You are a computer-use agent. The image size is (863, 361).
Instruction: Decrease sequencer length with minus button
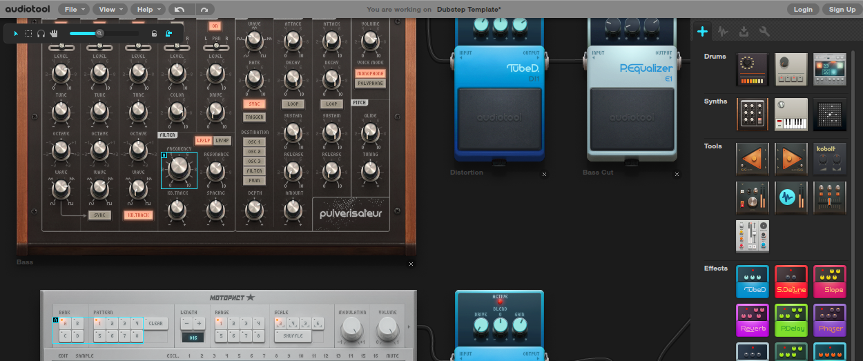pos(187,323)
